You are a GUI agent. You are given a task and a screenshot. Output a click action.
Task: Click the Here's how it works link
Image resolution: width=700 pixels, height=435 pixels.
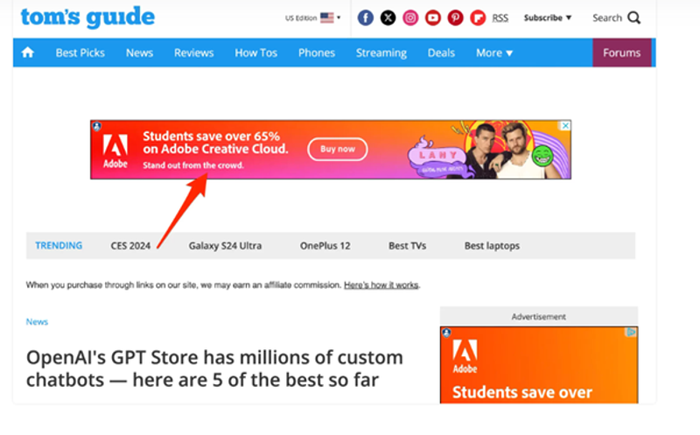click(x=381, y=285)
